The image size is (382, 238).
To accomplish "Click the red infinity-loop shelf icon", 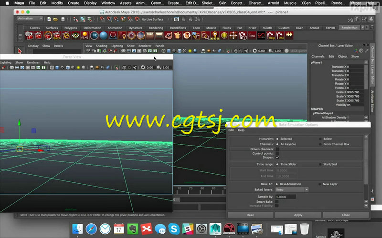I will point(261,35).
